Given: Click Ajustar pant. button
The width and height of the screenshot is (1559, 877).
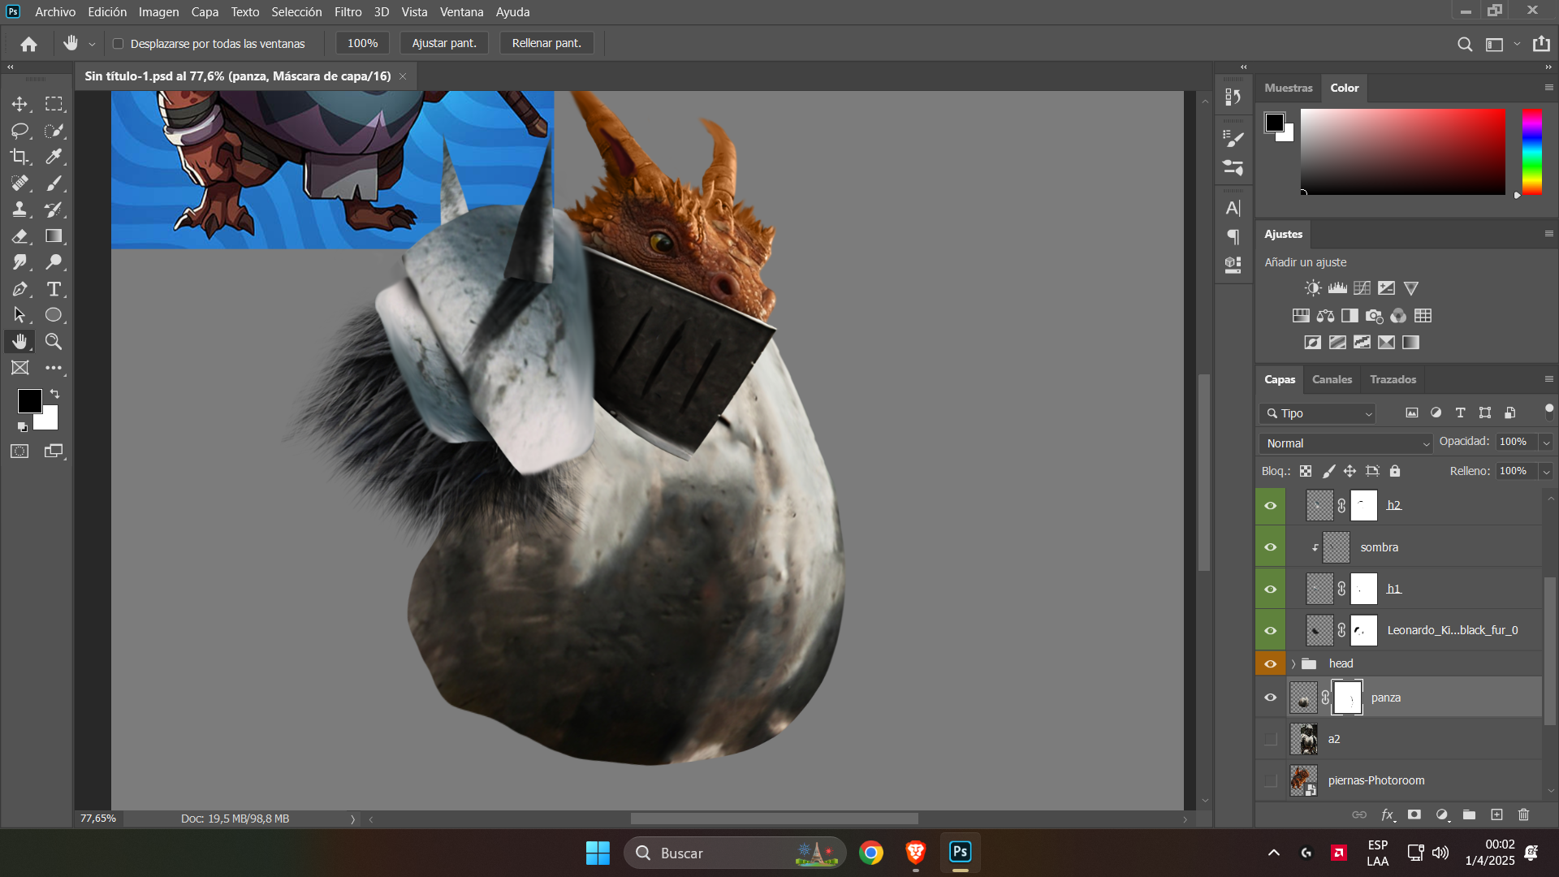Looking at the screenshot, I should 444,43.
